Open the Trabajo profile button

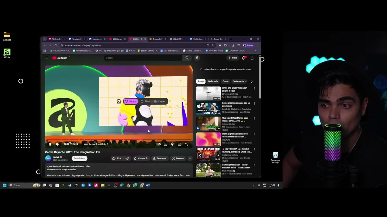tap(248, 45)
